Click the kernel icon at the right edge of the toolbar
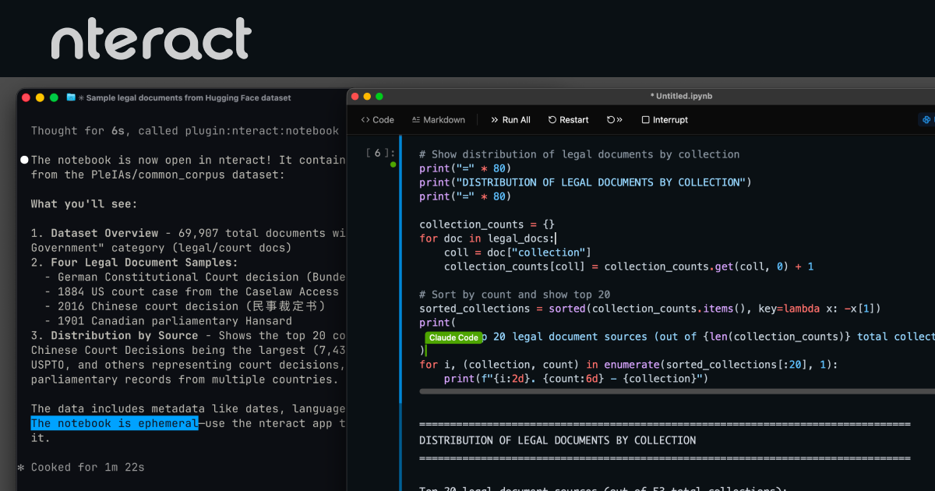 927,120
